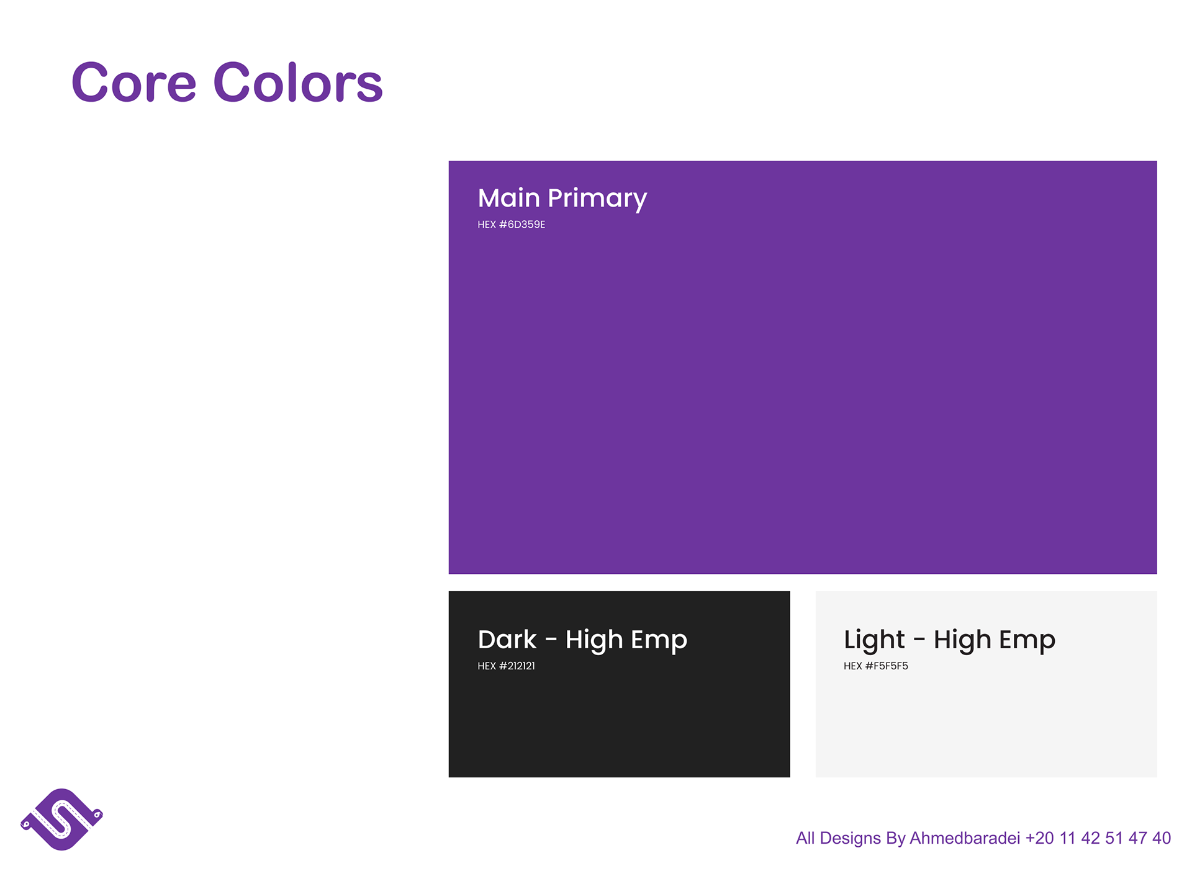Viewport: 1192px width, 871px height.
Task: Click the HEX #F5F5F5 code text
Action: (875, 666)
